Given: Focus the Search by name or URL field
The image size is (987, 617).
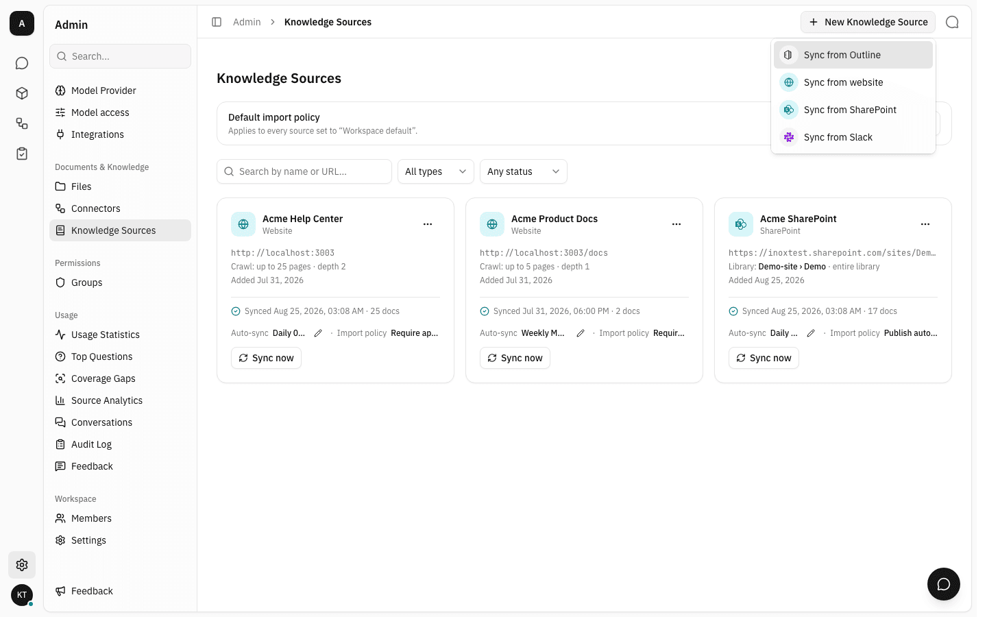Looking at the screenshot, I should (304, 171).
